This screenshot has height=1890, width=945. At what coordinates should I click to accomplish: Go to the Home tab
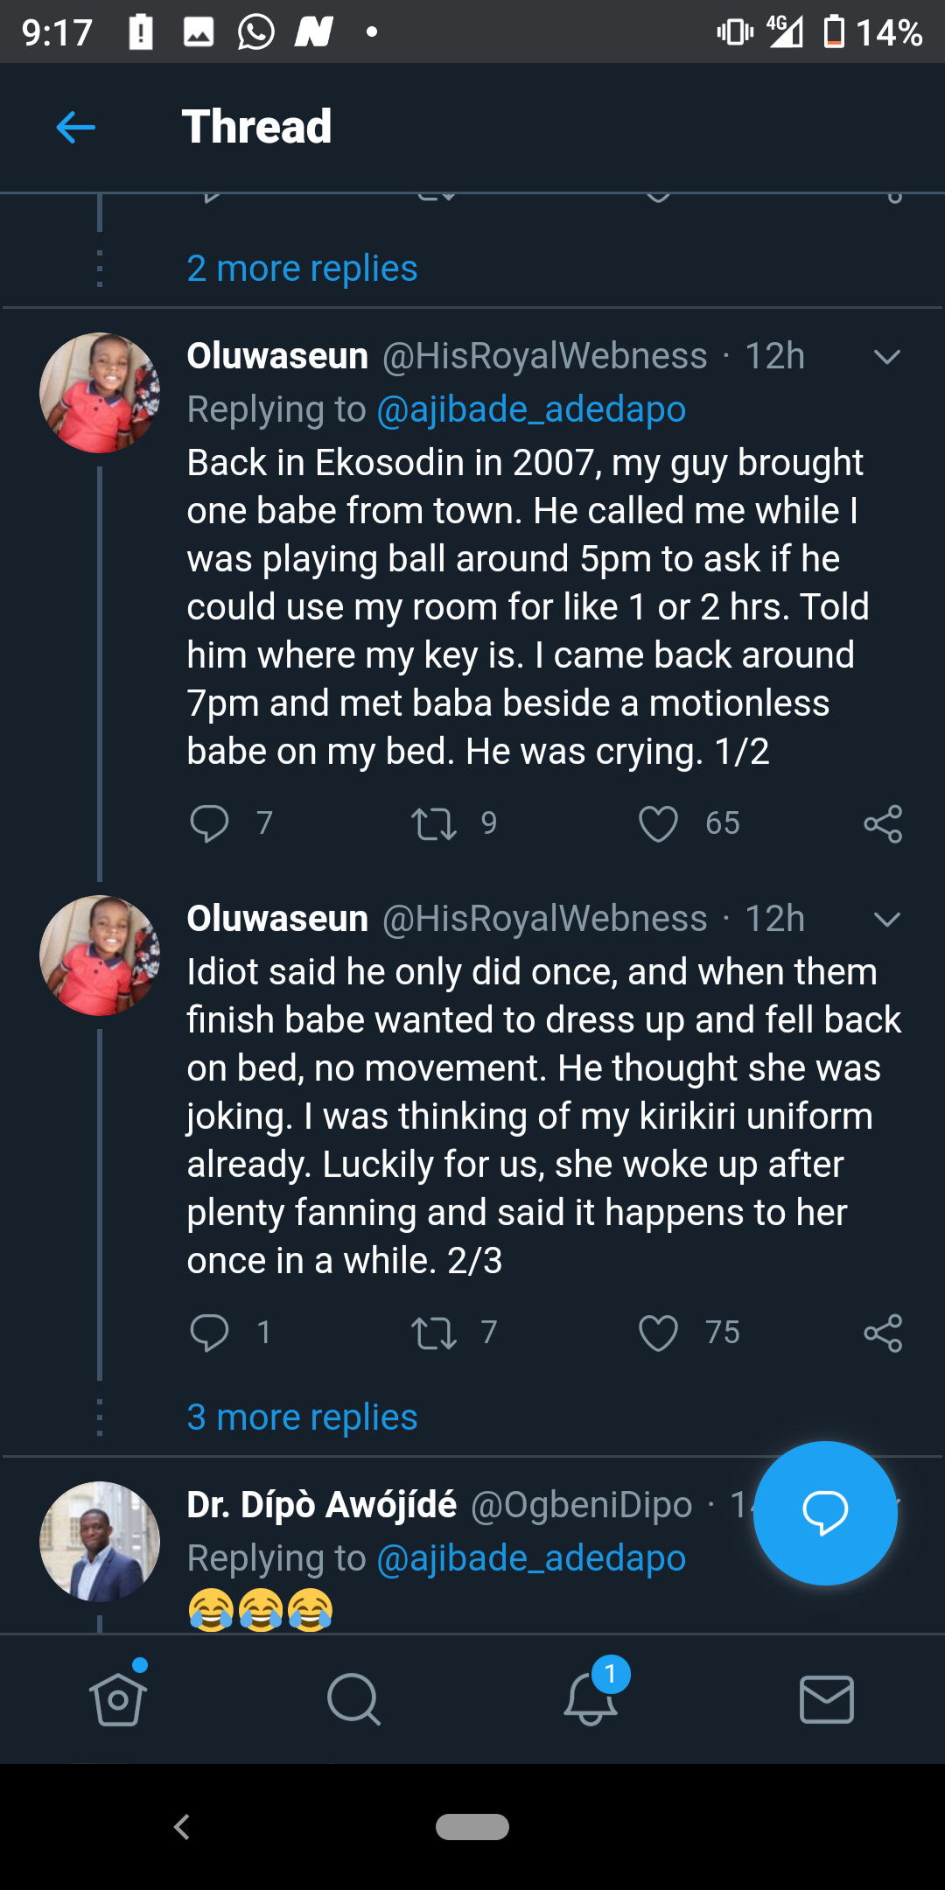[x=118, y=1699]
